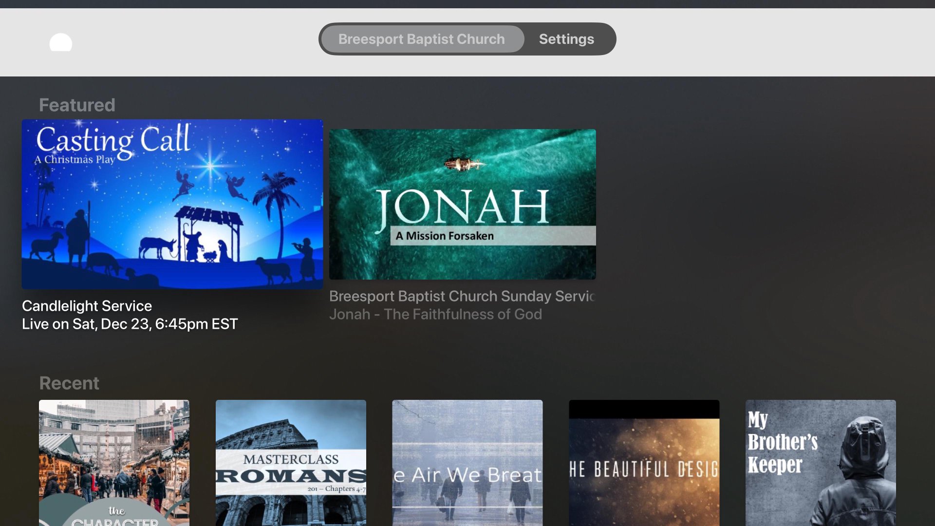Click the A Mission Forsaken banner
The width and height of the screenshot is (935, 526).
click(492, 236)
